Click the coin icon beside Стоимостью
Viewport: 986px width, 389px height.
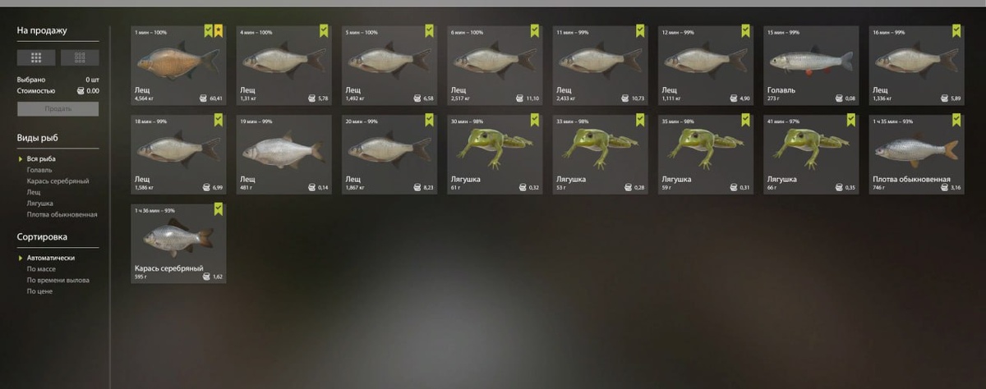pyautogui.click(x=80, y=91)
